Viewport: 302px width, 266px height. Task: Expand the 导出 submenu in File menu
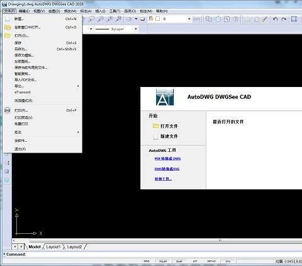tap(42, 86)
